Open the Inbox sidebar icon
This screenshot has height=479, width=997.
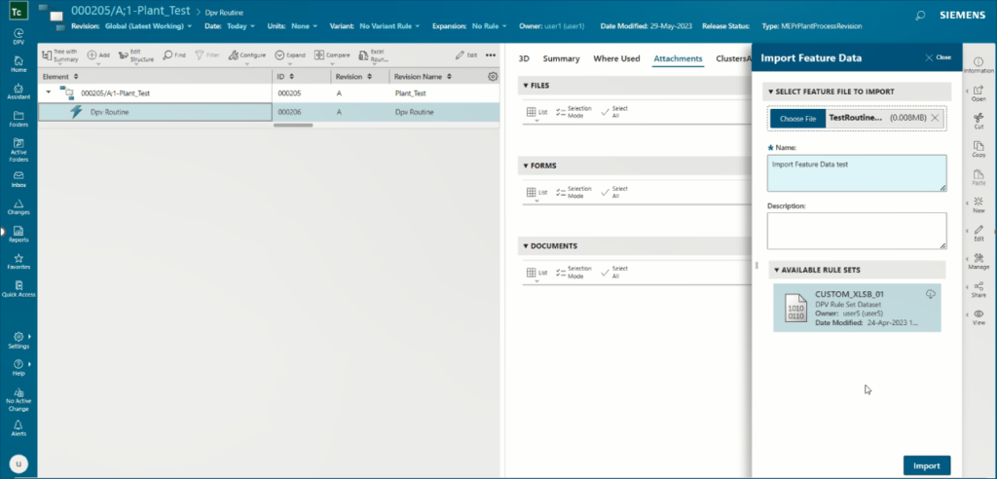coord(18,179)
